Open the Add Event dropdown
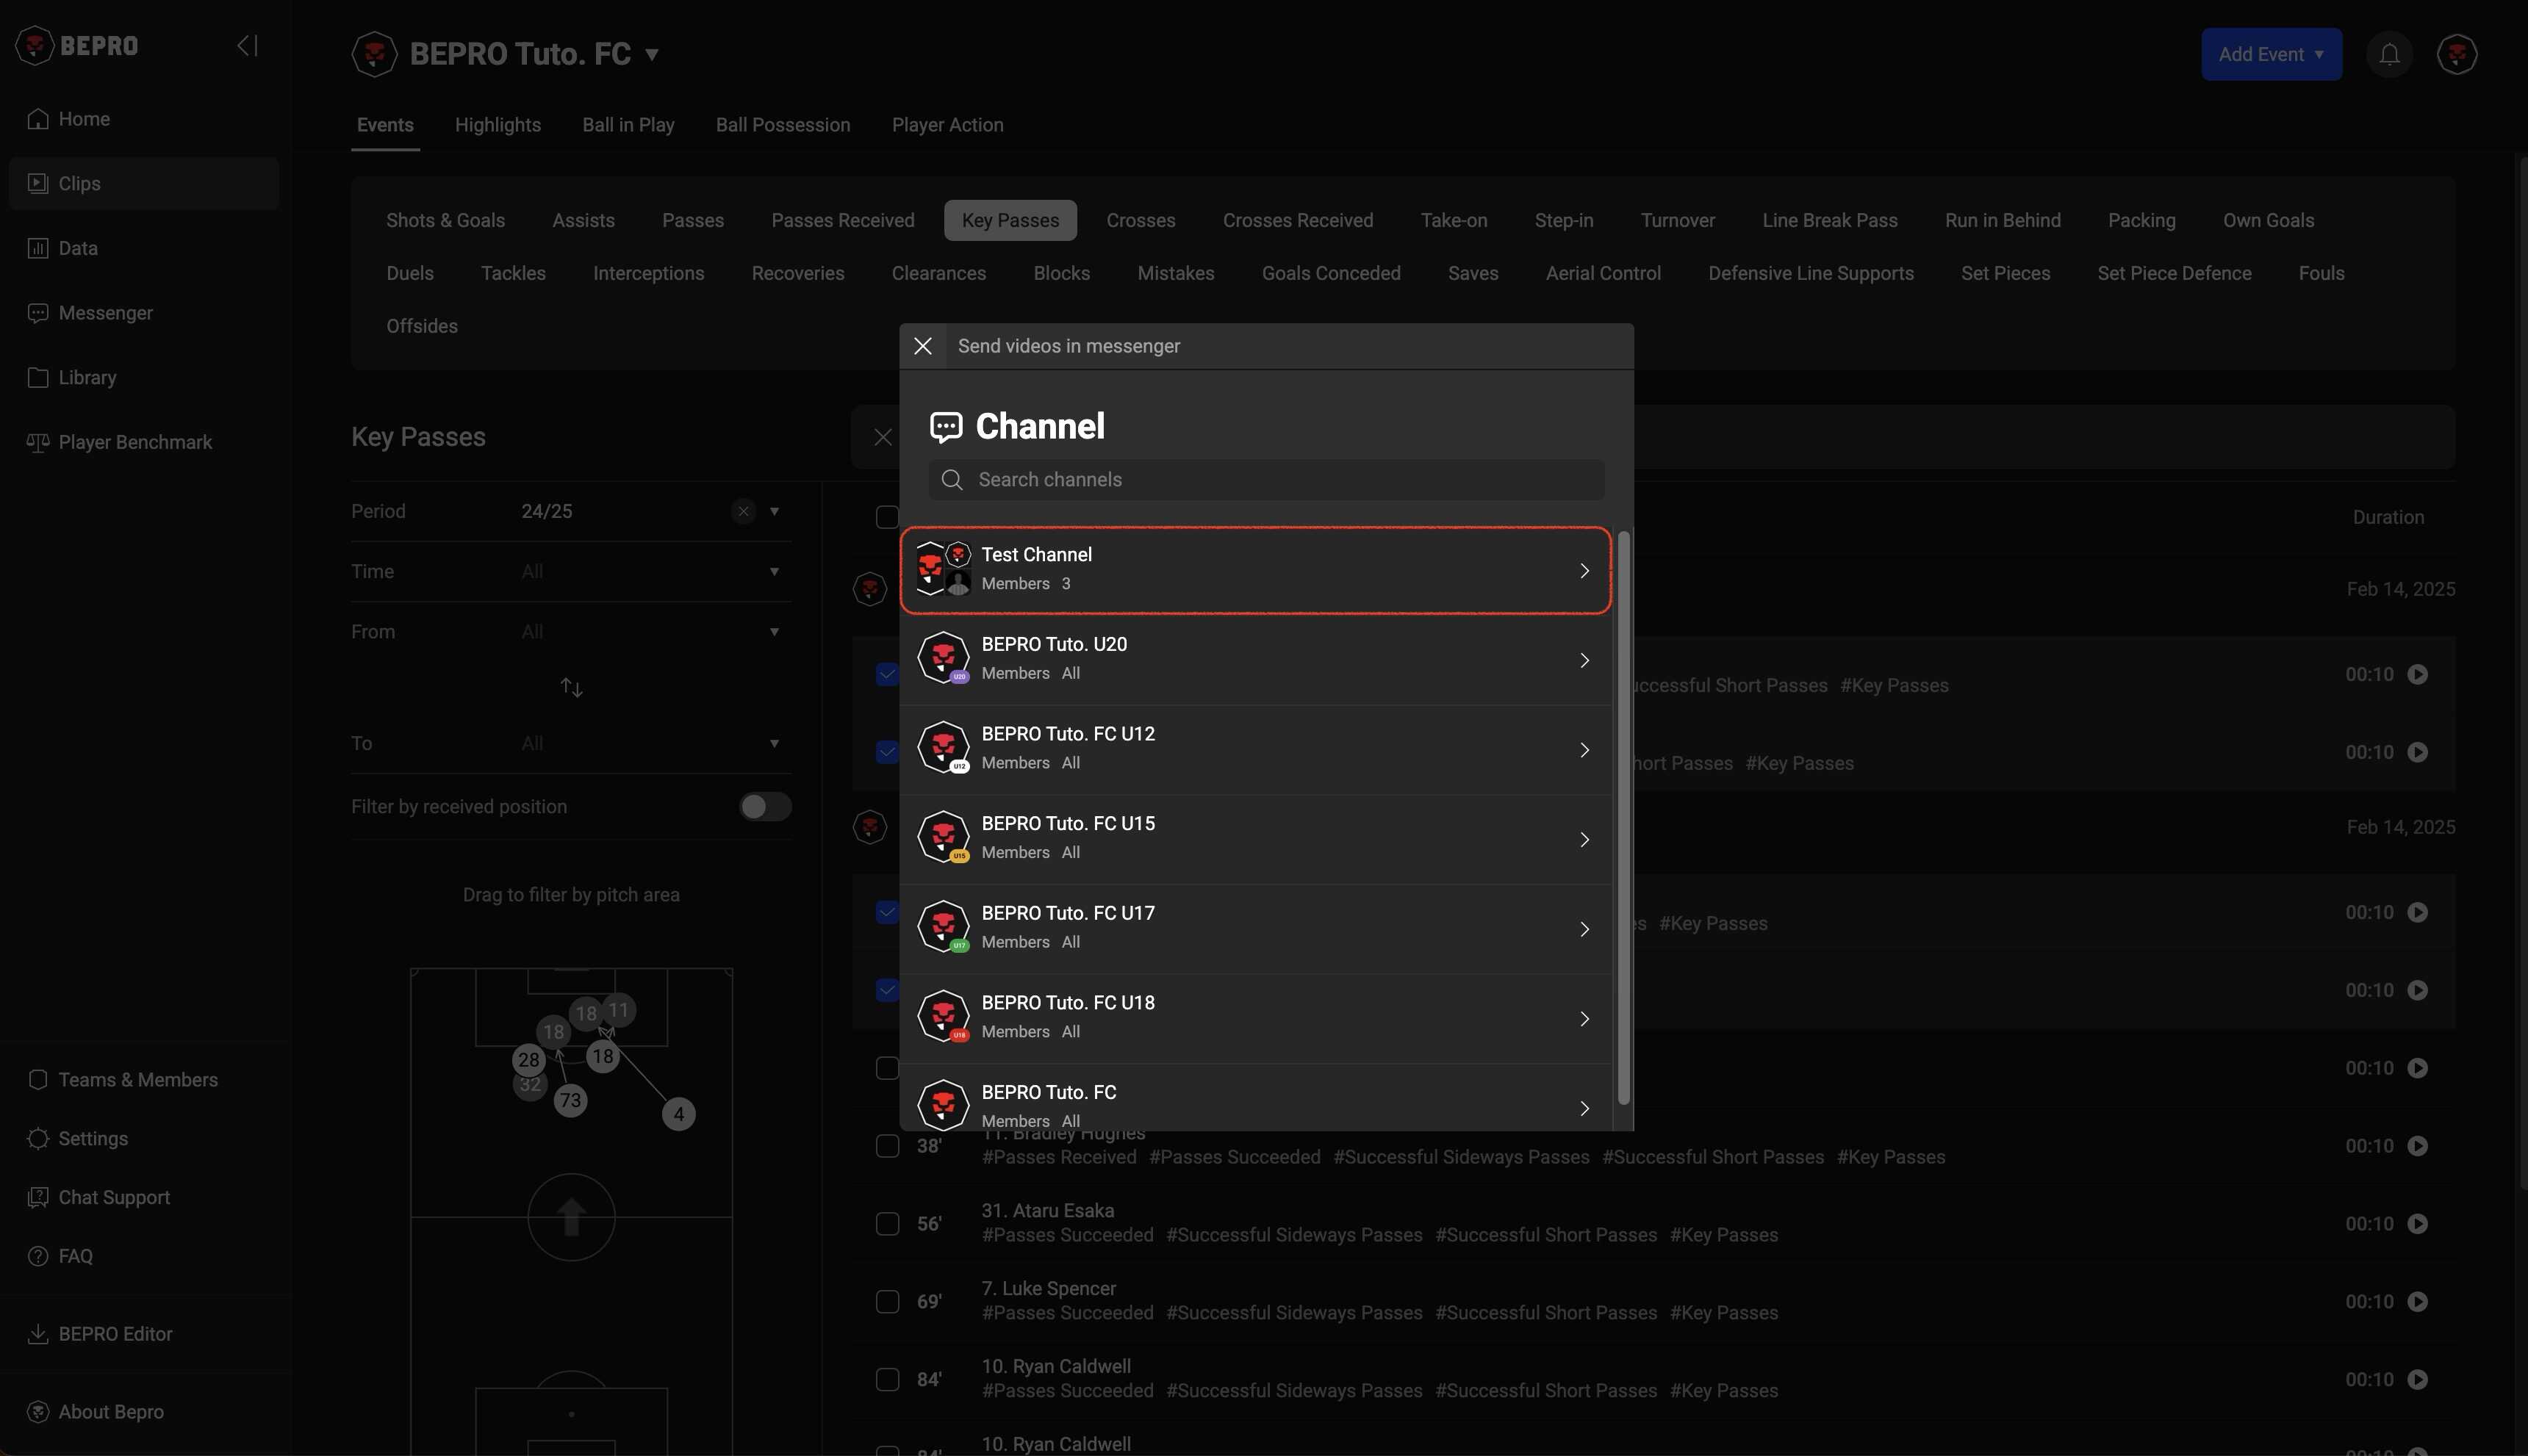Image resolution: width=2528 pixels, height=1456 pixels. click(x=2270, y=54)
